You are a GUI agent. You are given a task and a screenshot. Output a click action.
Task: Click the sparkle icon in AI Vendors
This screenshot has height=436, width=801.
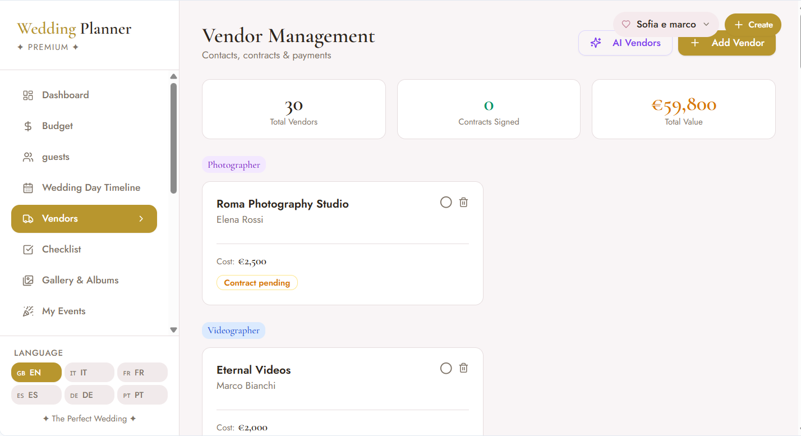pos(596,43)
